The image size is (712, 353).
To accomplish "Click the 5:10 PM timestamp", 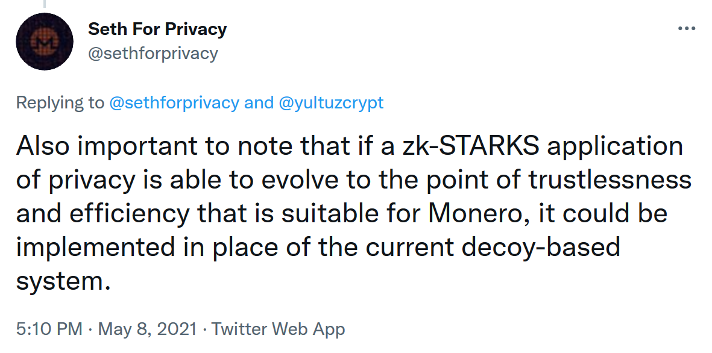I will click(x=49, y=329).
